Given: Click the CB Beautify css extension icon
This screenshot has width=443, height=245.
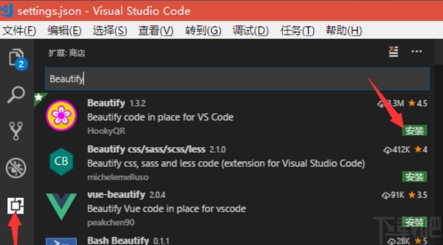Looking at the screenshot, I should tap(61, 162).
